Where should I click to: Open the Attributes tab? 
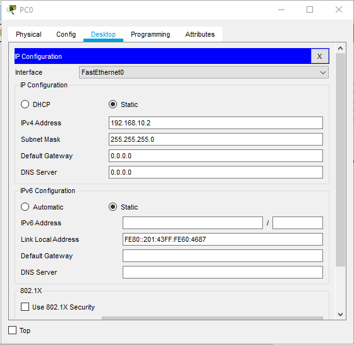(x=200, y=34)
